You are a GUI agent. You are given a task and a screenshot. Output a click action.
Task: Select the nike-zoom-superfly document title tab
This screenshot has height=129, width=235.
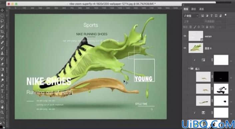coord(112,4)
